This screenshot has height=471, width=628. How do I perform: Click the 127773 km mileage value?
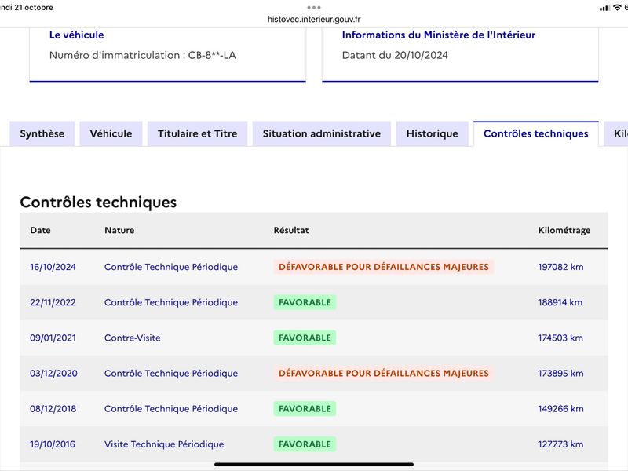[560, 444]
